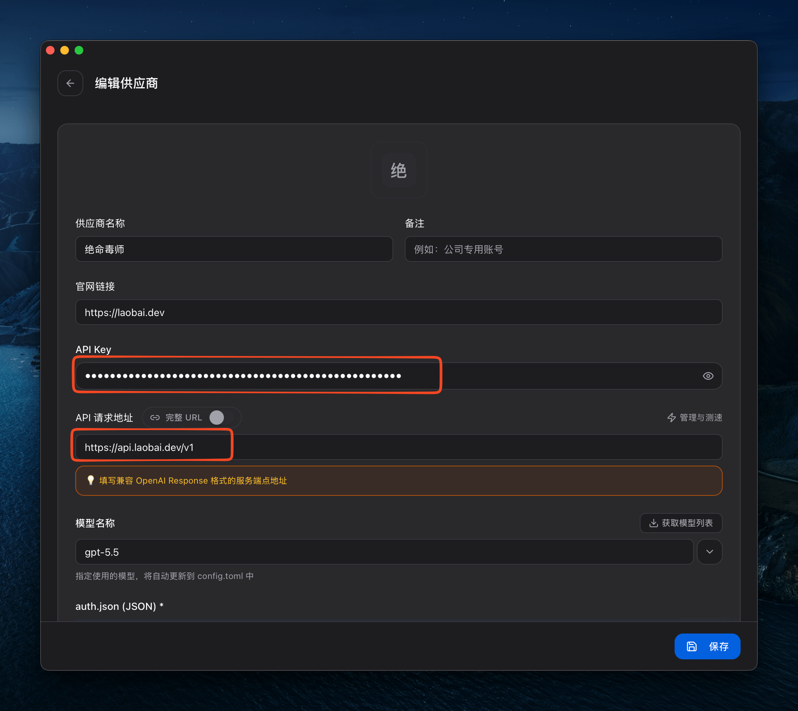Click the gpt-5.5 model name field
Screen dimensions: 798x711
384,552
